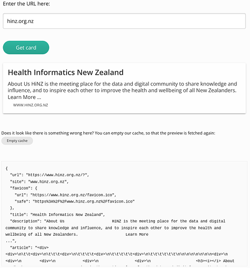Click the card description starting with About Us HiNZ
The height and width of the screenshot is (268, 250).
click(122, 90)
